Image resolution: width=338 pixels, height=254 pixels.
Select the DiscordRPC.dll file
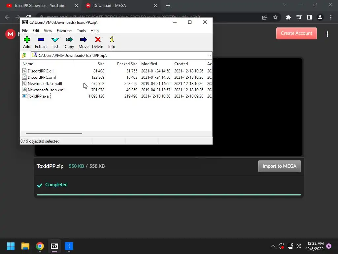point(41,71)
